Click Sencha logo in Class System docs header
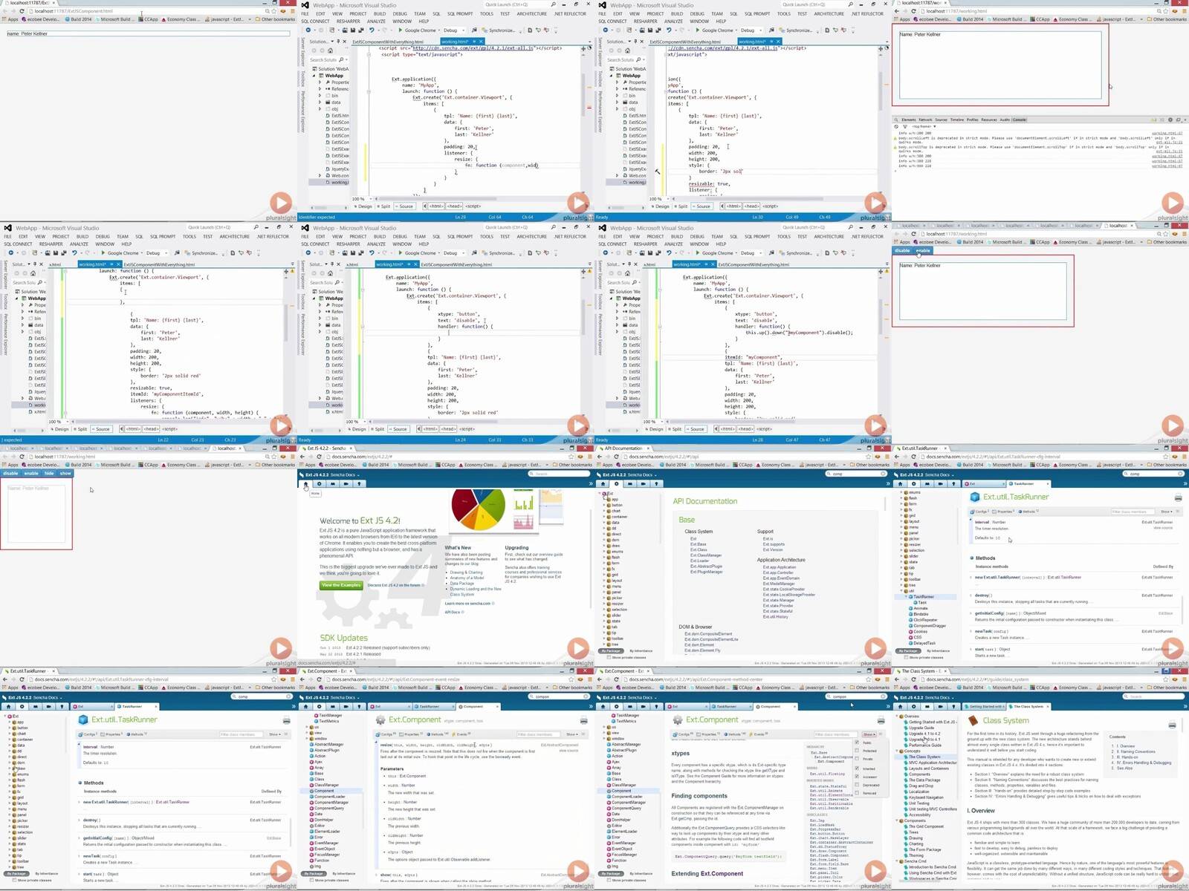This screenshot has height=891, width=1189. tap(898, 697)
